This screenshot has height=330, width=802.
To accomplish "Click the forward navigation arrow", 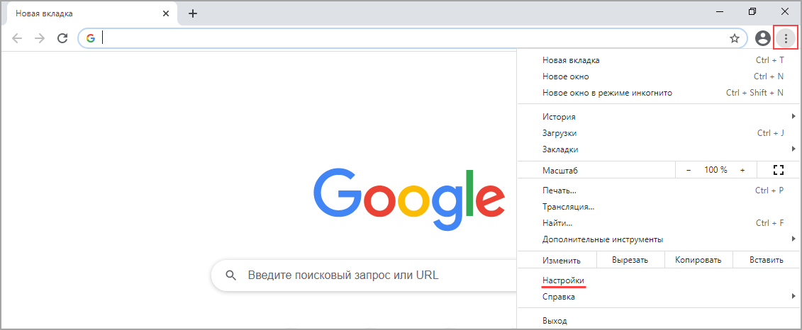I will point(40,38).
